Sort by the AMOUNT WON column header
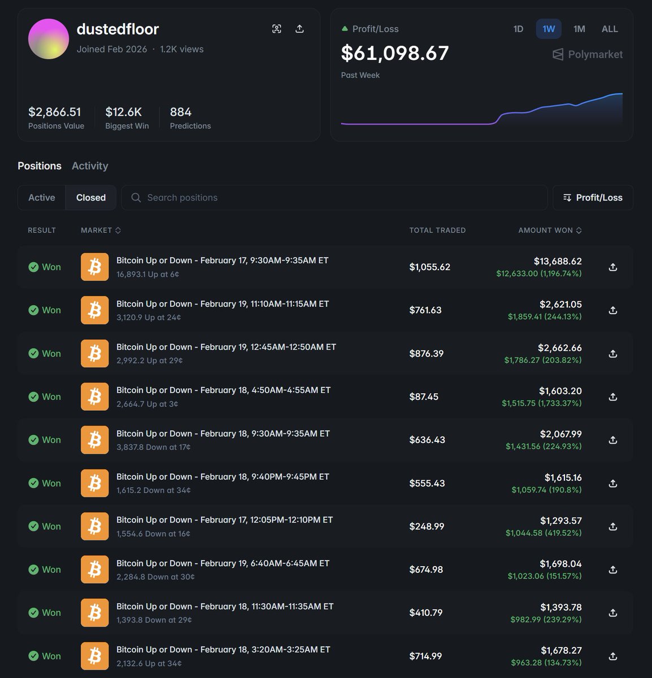 [550, 231]
